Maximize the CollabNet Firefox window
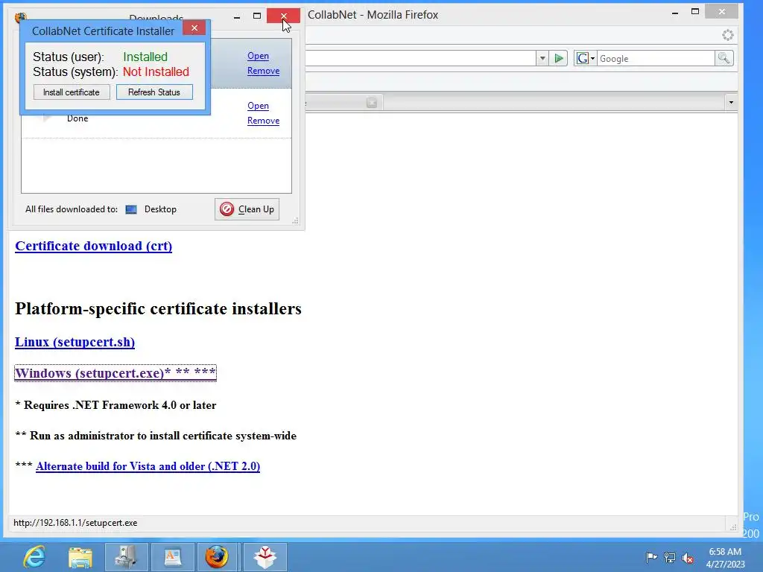The width and height of the screenshot is (763, 572). coord(695,12)
